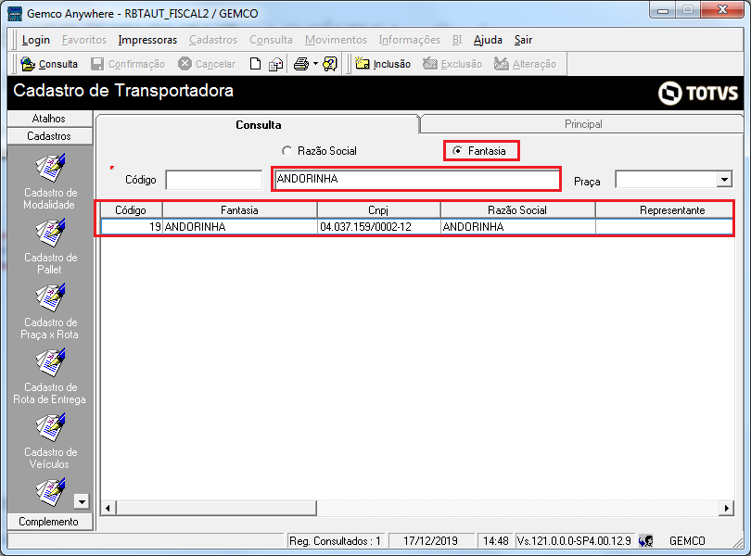The width and height of the screenshot is (751, 556).
Task: Open Cadastro de Veículos shortcut icon
Action: [x=50, y=427]
